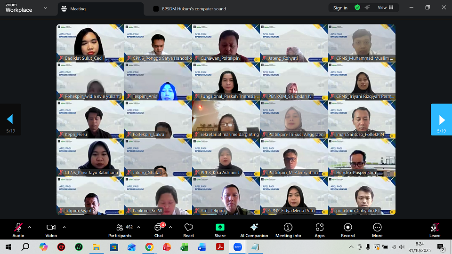
Task: Go to next page of participants
Action: (x=441, y=119)
